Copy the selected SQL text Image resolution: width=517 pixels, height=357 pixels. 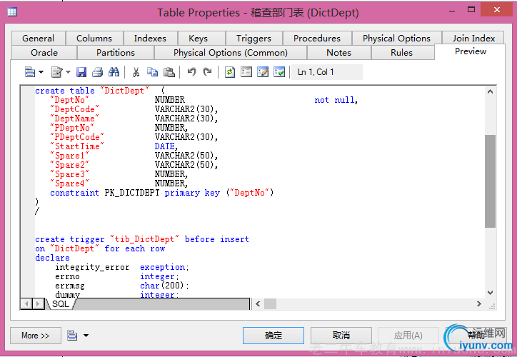(152, 72)
